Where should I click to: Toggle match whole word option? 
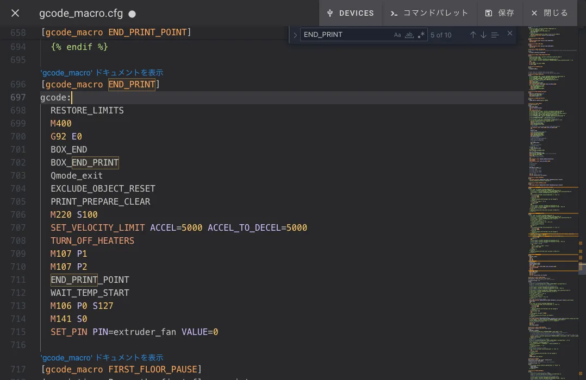coord(409,35)
